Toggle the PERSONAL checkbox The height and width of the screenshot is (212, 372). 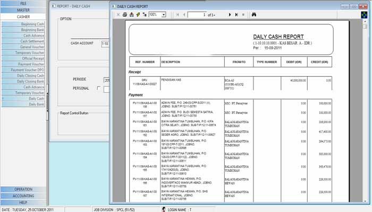[99, 88]
